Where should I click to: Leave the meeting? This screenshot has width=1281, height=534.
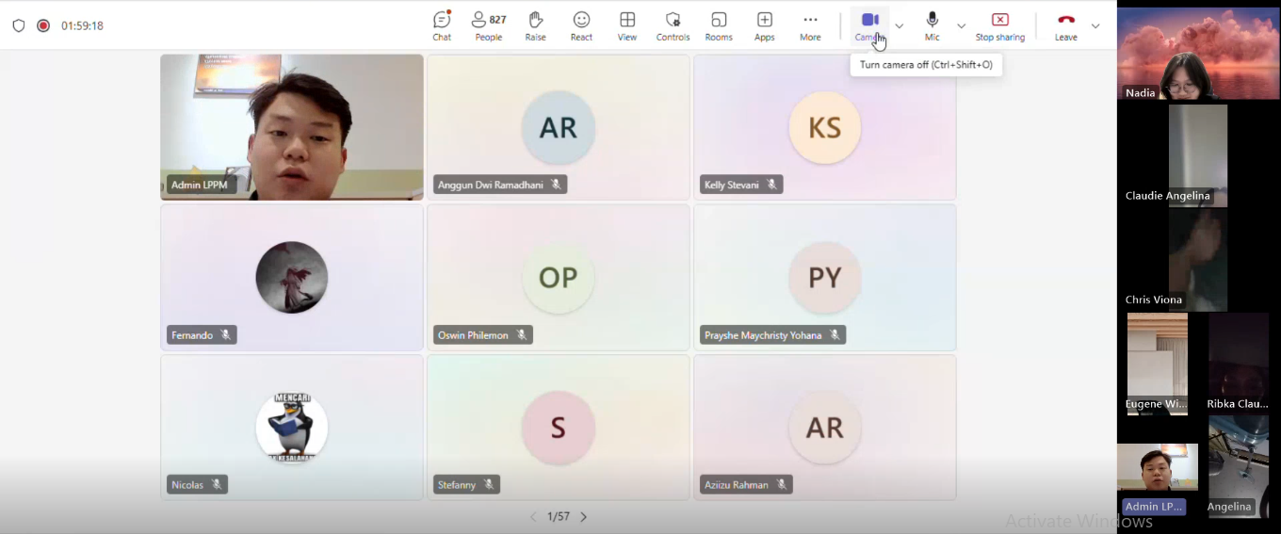coord(1065,25)
